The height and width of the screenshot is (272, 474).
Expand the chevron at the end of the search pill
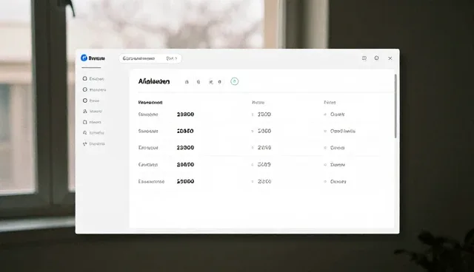click(x=176, y=58)
